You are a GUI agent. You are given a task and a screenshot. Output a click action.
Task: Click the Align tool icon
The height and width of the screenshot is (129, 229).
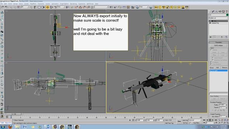pos(115,7)
